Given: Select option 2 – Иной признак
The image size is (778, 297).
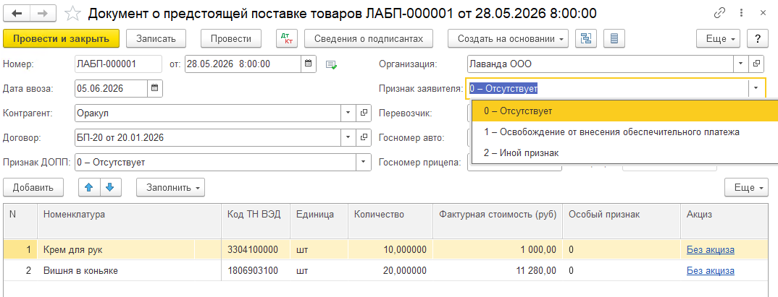Looking at the screenshot, I should point(624,153).
